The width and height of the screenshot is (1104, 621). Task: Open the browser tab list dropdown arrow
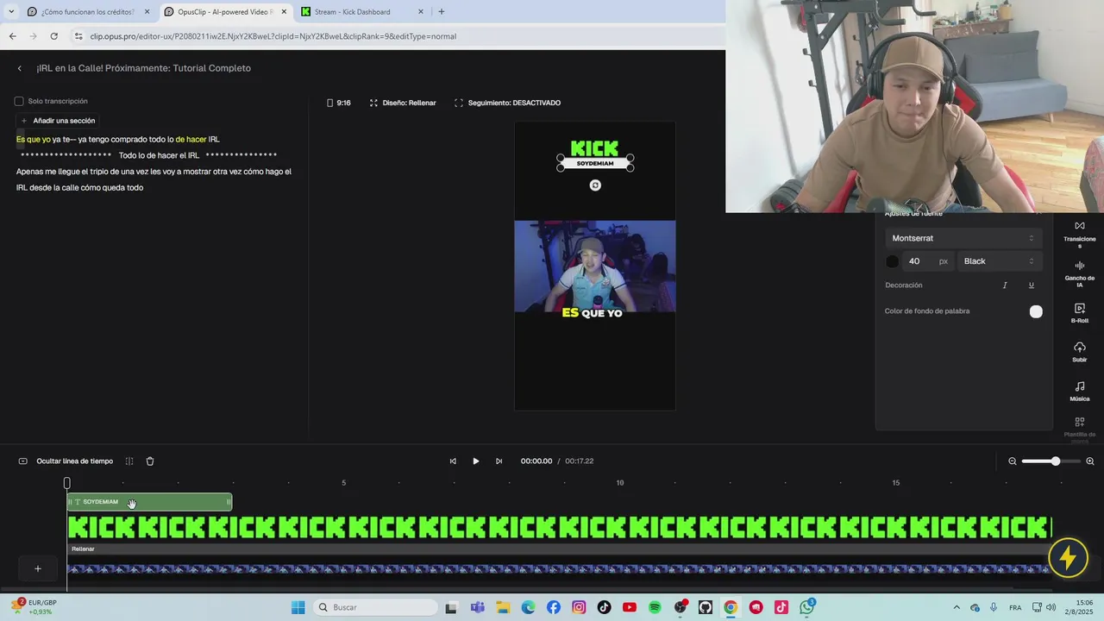(11, 12)
